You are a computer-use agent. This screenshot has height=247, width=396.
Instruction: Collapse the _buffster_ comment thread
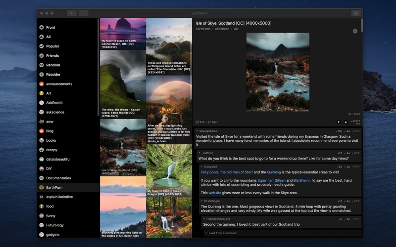pyautogui.click(x=199, y=153)
